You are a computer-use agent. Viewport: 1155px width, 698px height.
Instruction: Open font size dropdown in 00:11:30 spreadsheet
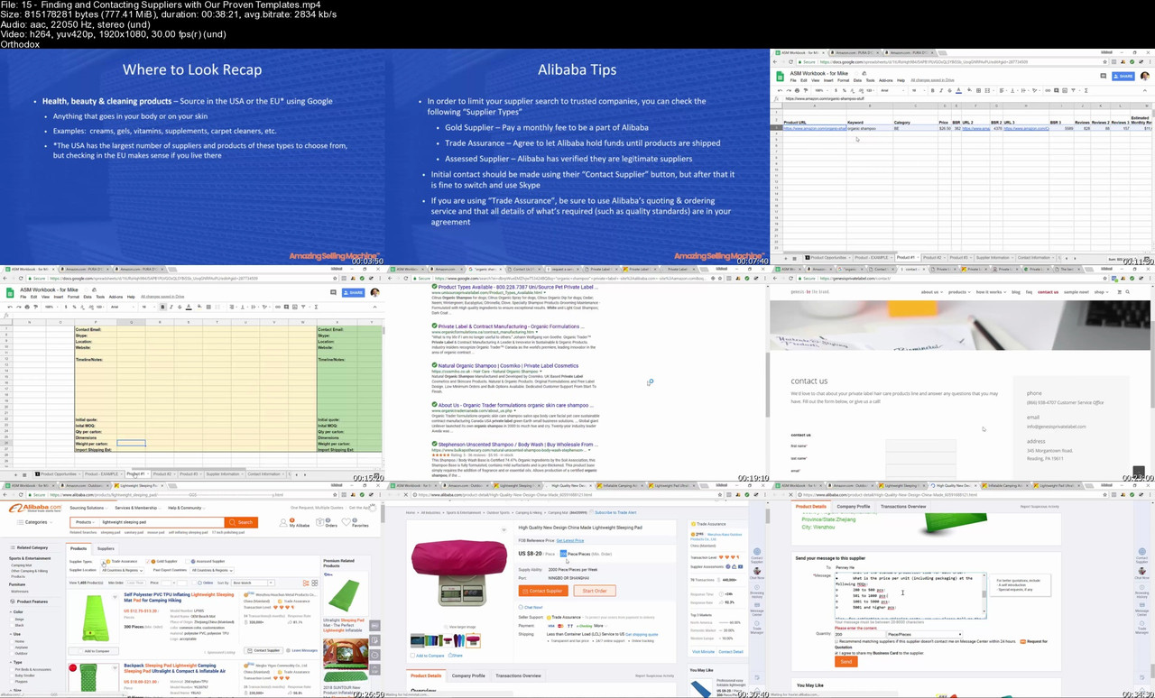coord(919,90)
